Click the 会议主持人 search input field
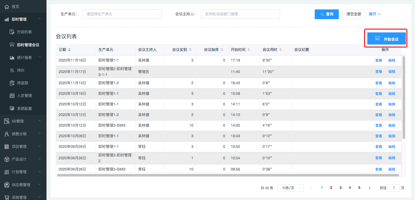 pos(240,14)
